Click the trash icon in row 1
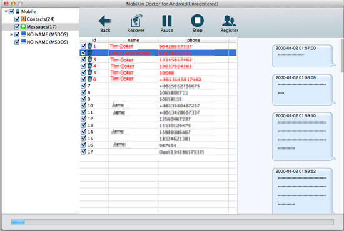 click(89, 46)
